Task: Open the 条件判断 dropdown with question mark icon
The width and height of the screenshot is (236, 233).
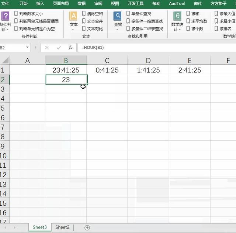Action: point(5,21)
